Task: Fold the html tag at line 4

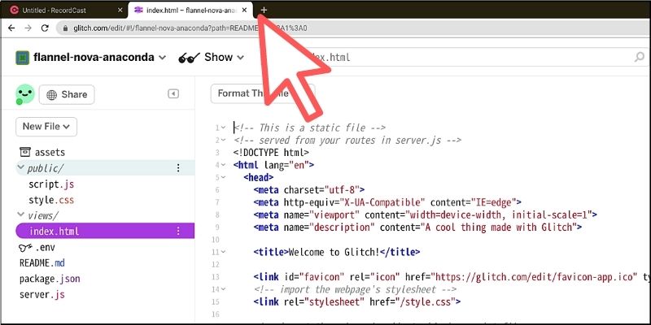Action: tap(223, 165)
